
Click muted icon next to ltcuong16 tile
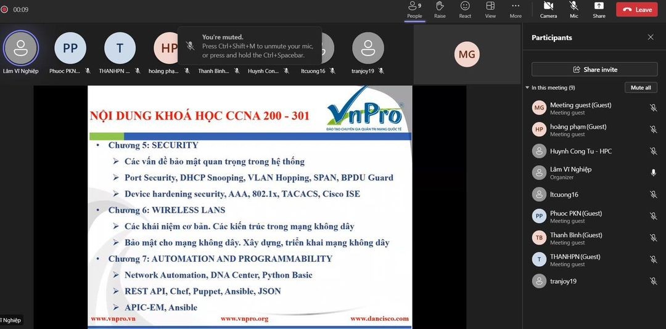[x=332, y=71]
